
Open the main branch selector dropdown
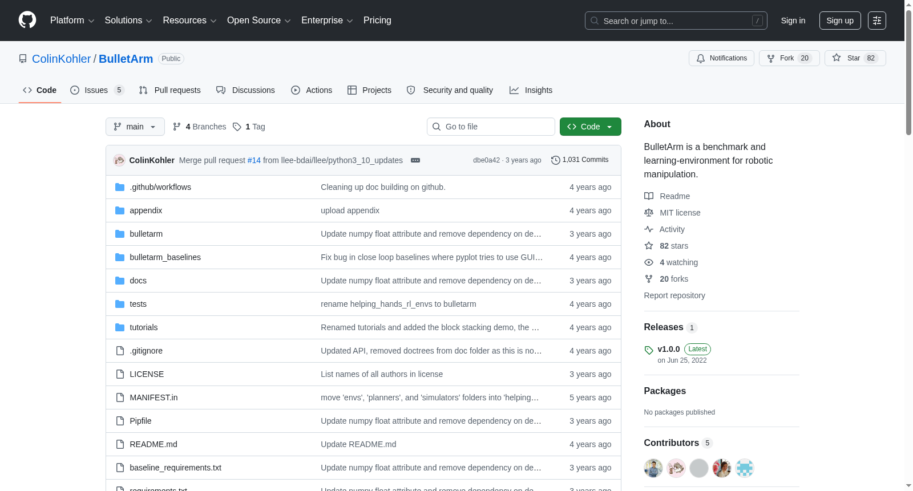pyautogui.click(x=135, y=127)
